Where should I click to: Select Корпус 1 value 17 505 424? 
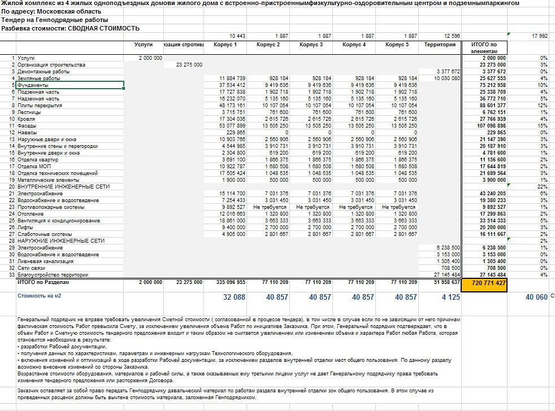coord(232,173)
